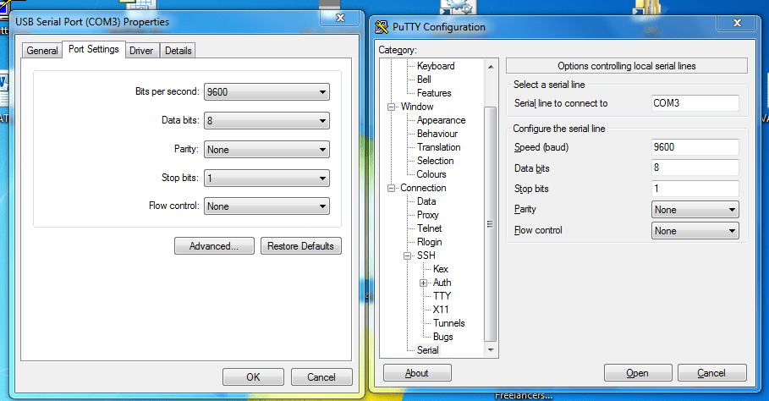Select Serial in category tree
The width and height of the screenshot is (769, 401).
(x=428, y=350)
